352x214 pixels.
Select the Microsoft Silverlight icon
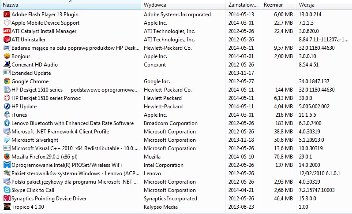click(x=7, y=140)
